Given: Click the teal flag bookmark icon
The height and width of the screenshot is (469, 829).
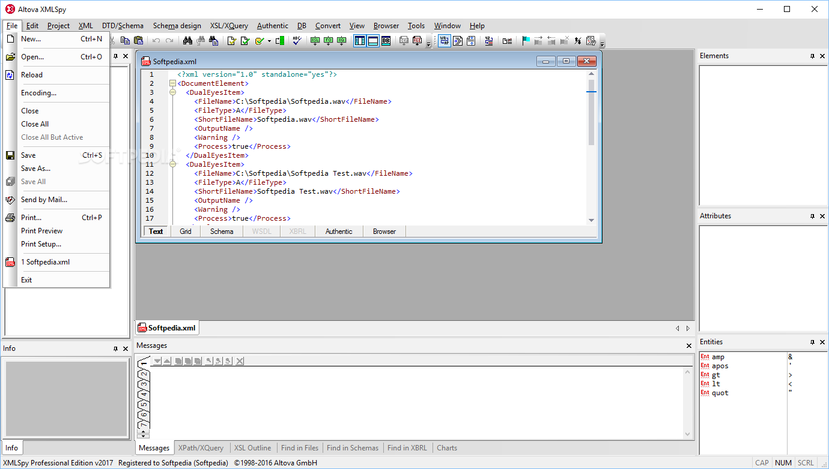Looking at the screenshot, I should tap(526, 40).
